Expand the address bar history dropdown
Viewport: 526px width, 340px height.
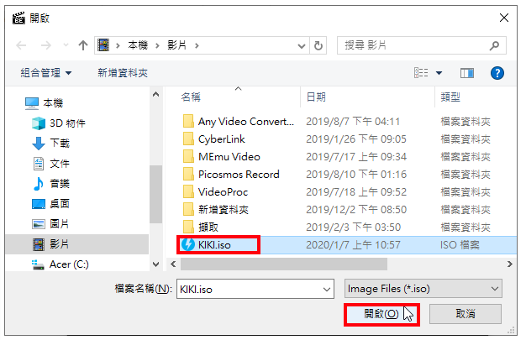pos(302,45)
